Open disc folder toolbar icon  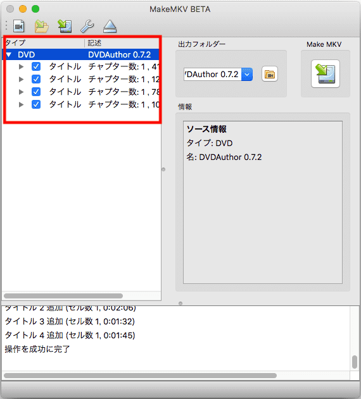point(42,26)
